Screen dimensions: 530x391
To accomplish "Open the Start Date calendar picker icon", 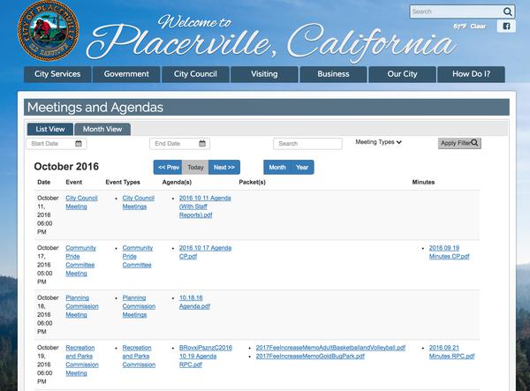I will click(x=79, y=144).
